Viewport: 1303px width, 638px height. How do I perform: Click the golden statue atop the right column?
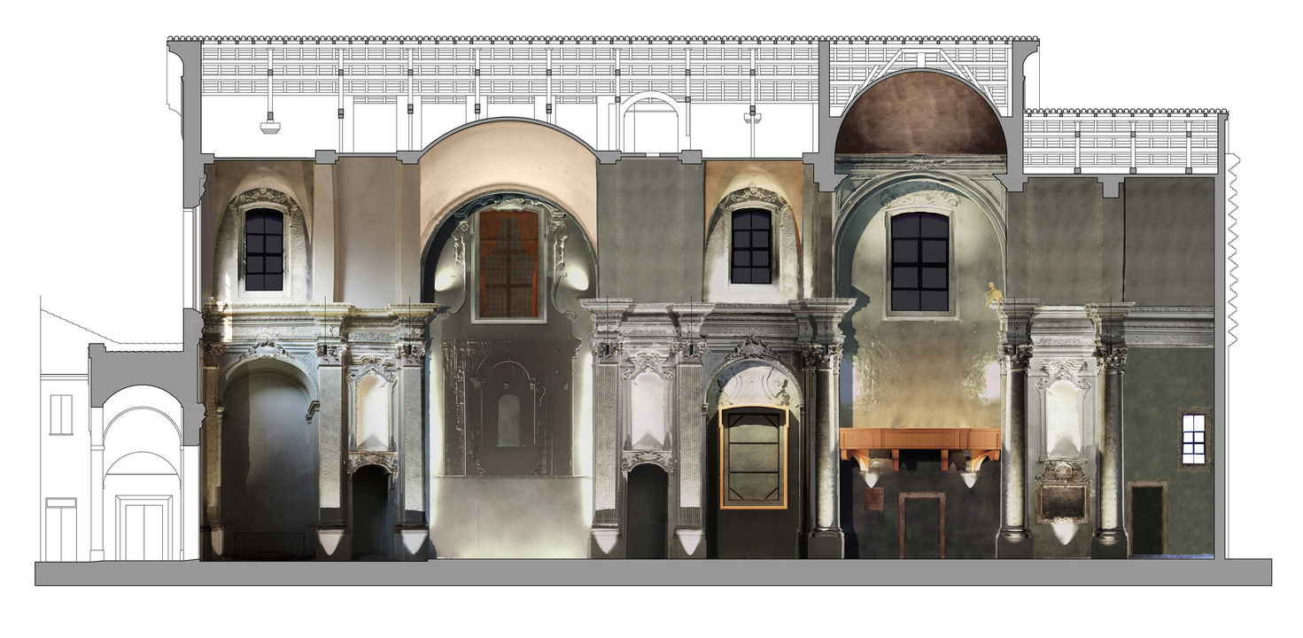point(995,293)
